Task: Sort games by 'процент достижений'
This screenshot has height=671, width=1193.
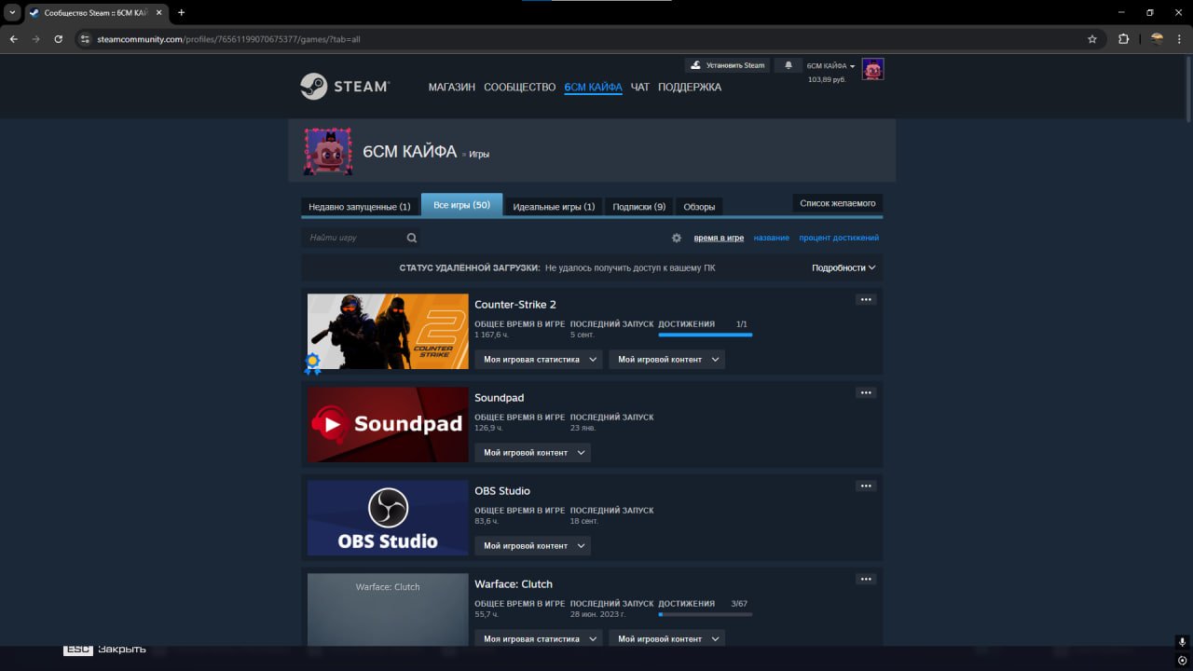Action: coord(838,238)
